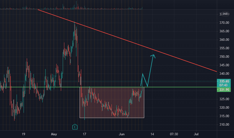
Task: Click the 360.00 price axis label
Action: (x=224, y=40)
